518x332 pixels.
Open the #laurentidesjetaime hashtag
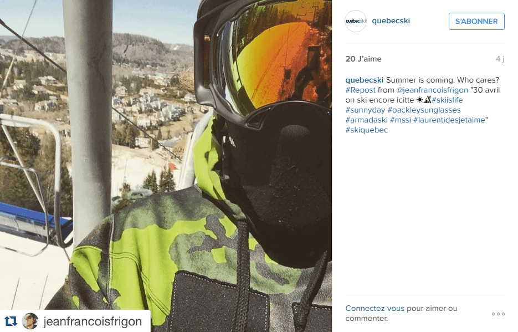coord(449,120)
